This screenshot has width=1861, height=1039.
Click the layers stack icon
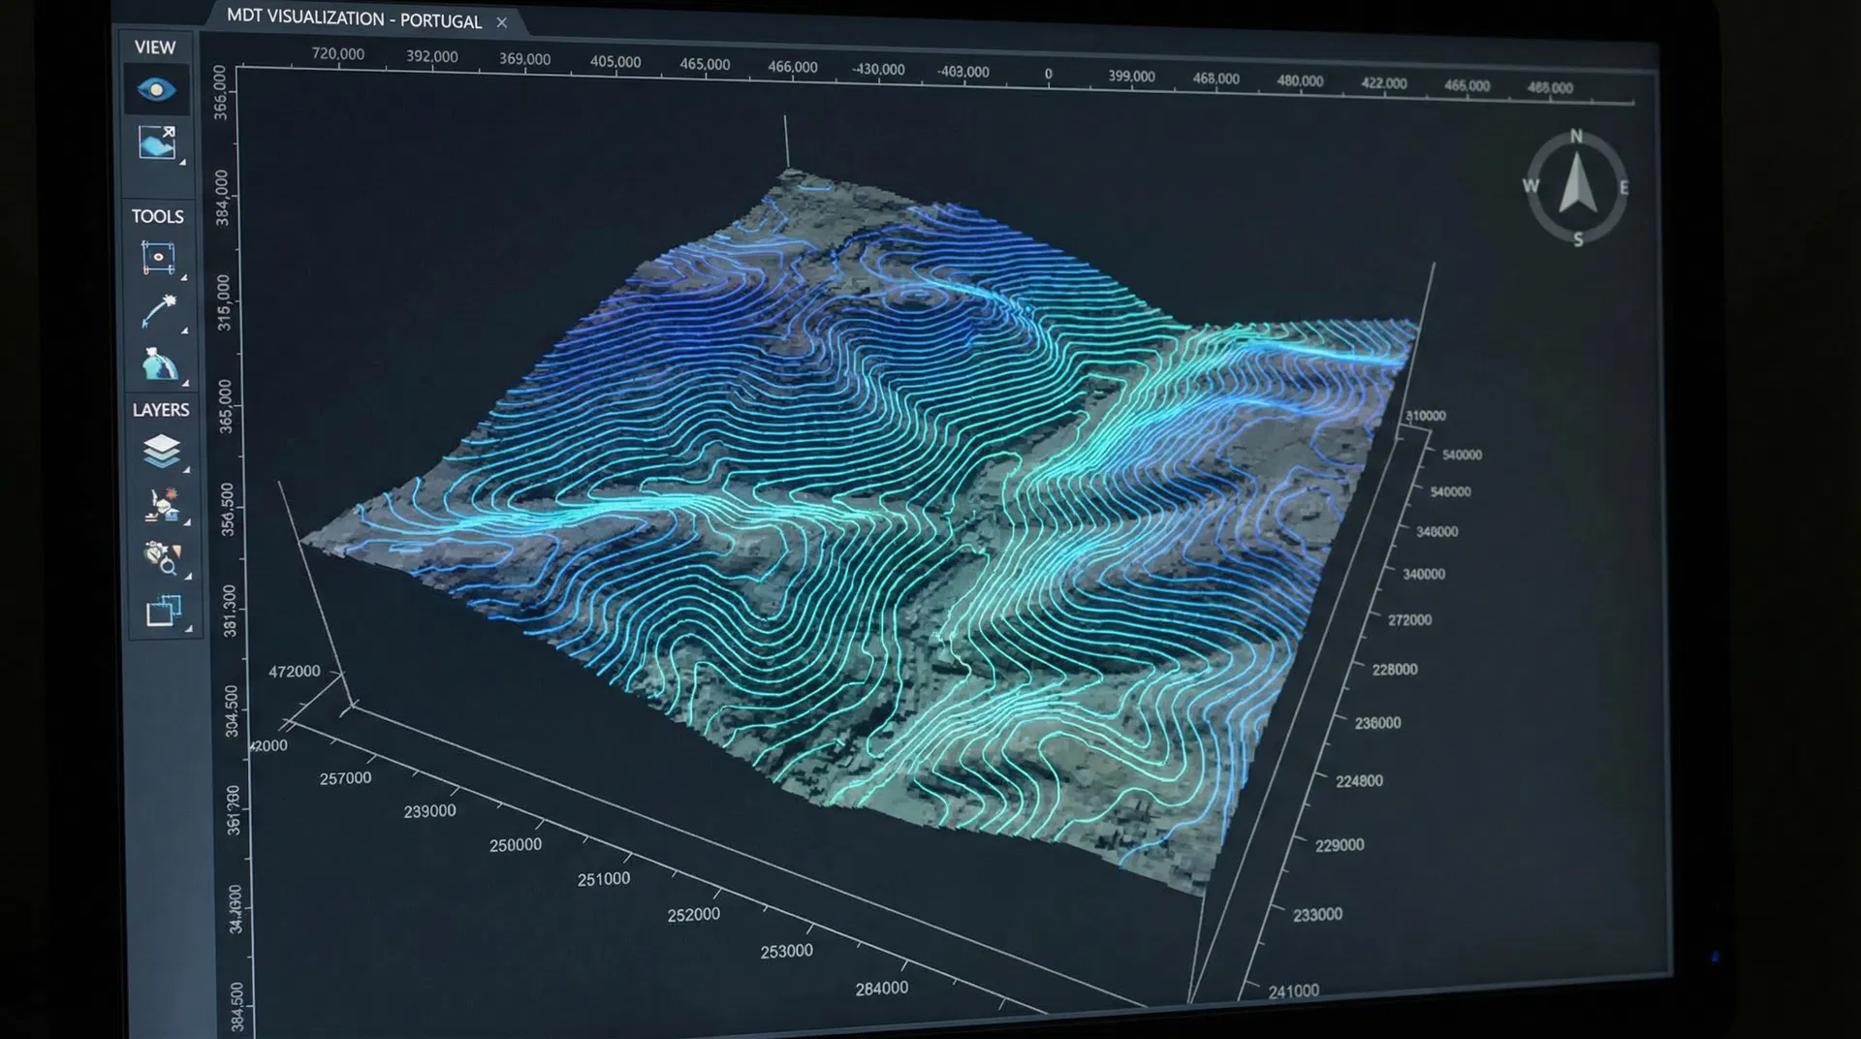point(162,452)
